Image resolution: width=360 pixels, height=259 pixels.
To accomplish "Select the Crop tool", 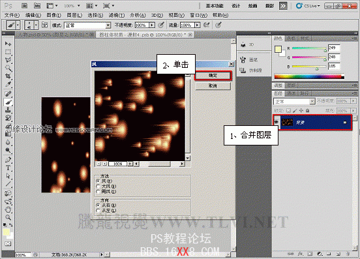I will (8, 76).
